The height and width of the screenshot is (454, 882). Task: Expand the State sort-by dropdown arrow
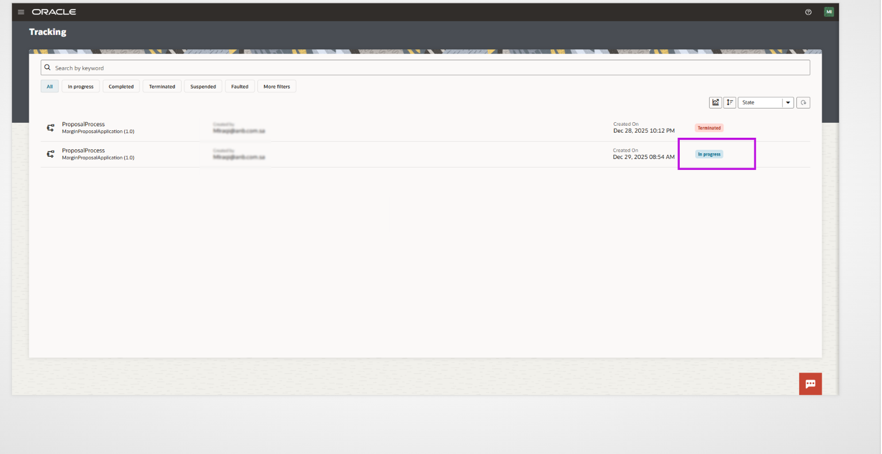pos(788,103)
